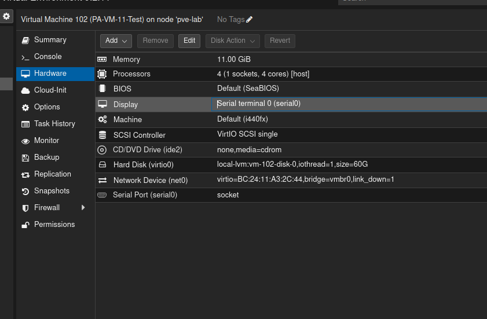This screenshot has width=487, height=319.
Task: Click the pencil icon to edit tags
Action: (249, 20)
